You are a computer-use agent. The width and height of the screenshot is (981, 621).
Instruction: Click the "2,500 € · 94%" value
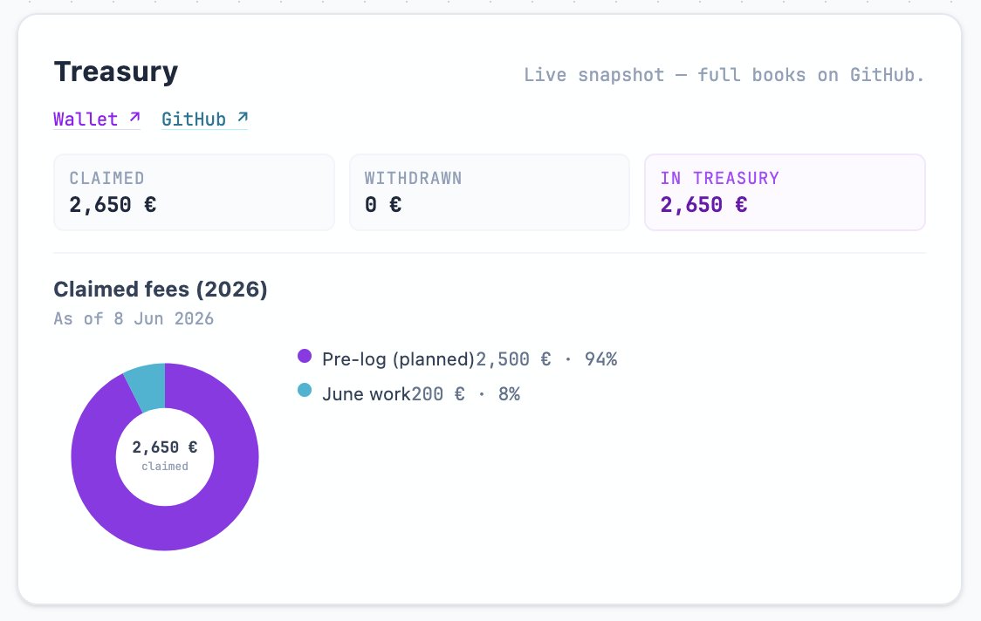547,359
